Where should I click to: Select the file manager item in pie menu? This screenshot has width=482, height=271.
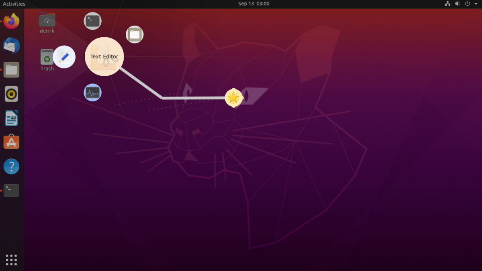click(x=135, y=34)
